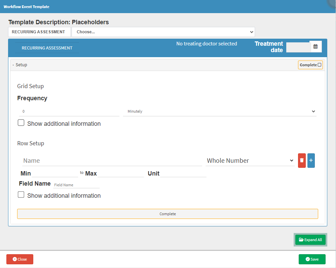Image resolution: width=336 pixels, height=268 pixels.
Task: Add a new row with plus icon
Action: (x=311, y=161)
